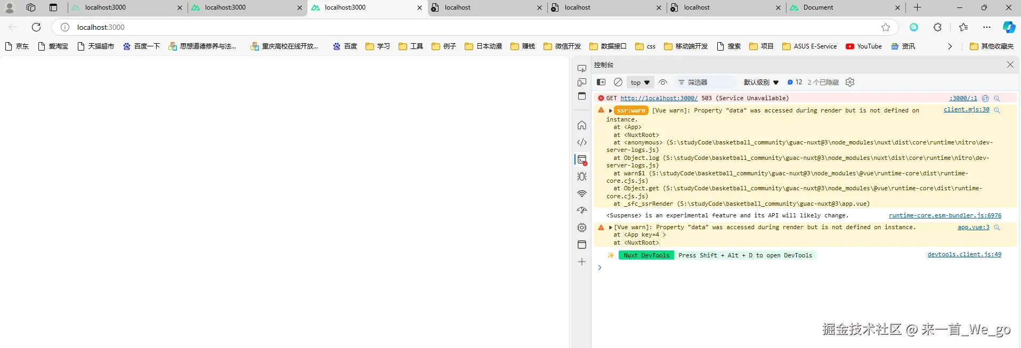
Task: Switch to the first localhost:3000 tab
Action: tap(127, 8)
